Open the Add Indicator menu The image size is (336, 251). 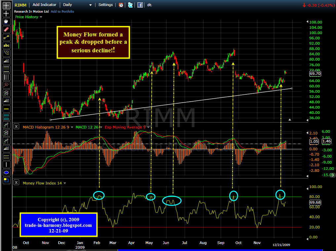click(44, 5)
